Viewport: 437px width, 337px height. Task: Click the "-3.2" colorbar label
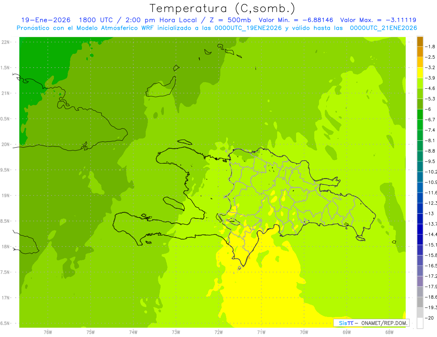coord(430,68)
